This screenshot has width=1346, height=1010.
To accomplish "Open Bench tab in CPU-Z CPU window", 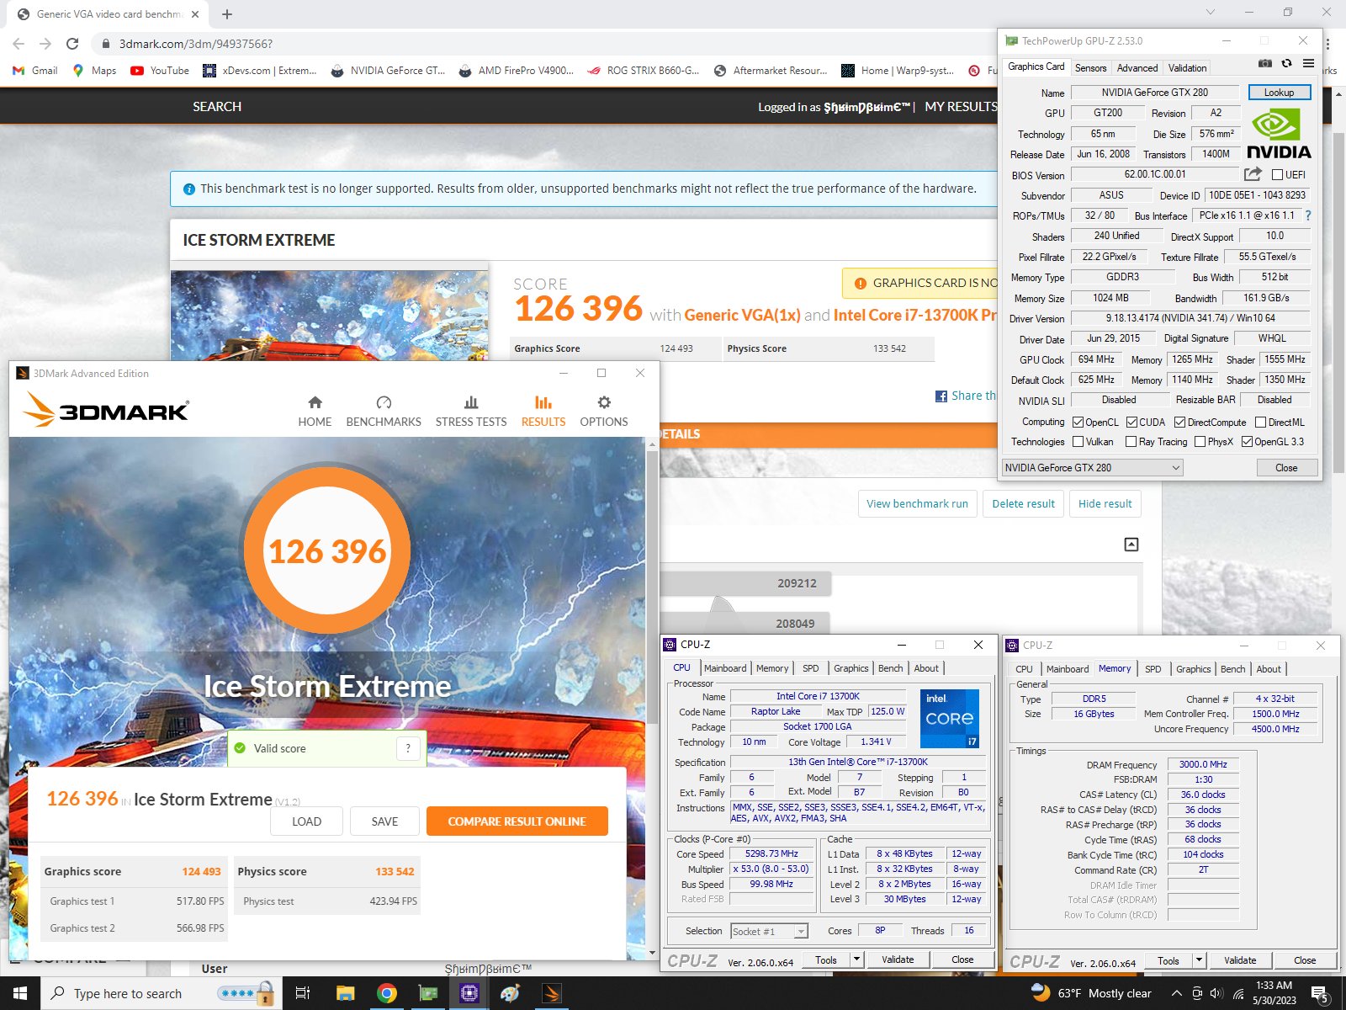I will pyautogui.click(x=890, y=668).
